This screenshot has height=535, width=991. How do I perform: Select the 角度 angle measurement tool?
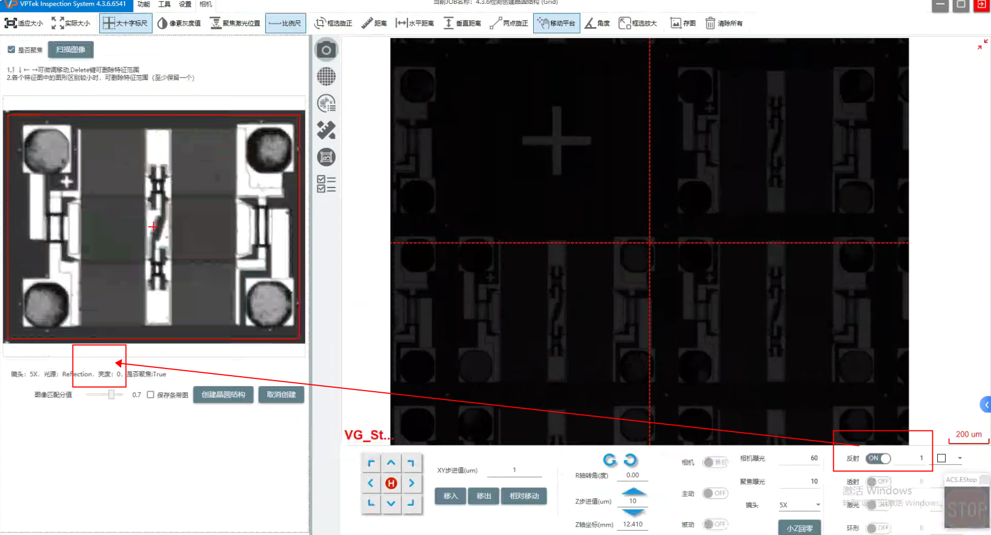pyautogui.click(x=597, y=23)
